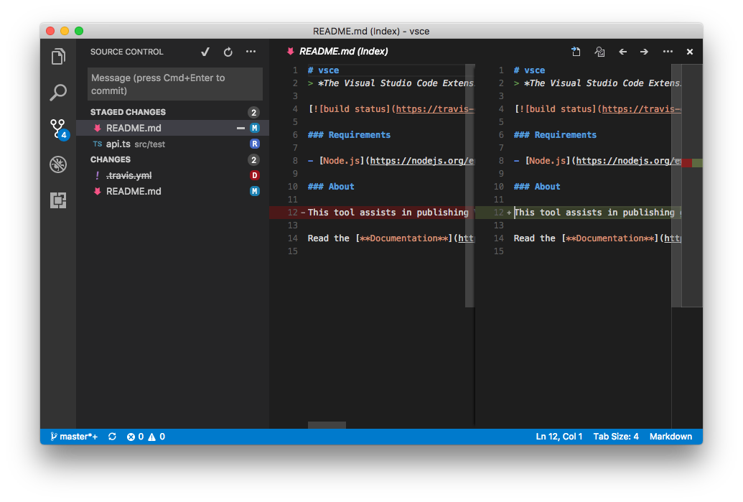Open the file from the diff toolbar icon

pos(576,52)
